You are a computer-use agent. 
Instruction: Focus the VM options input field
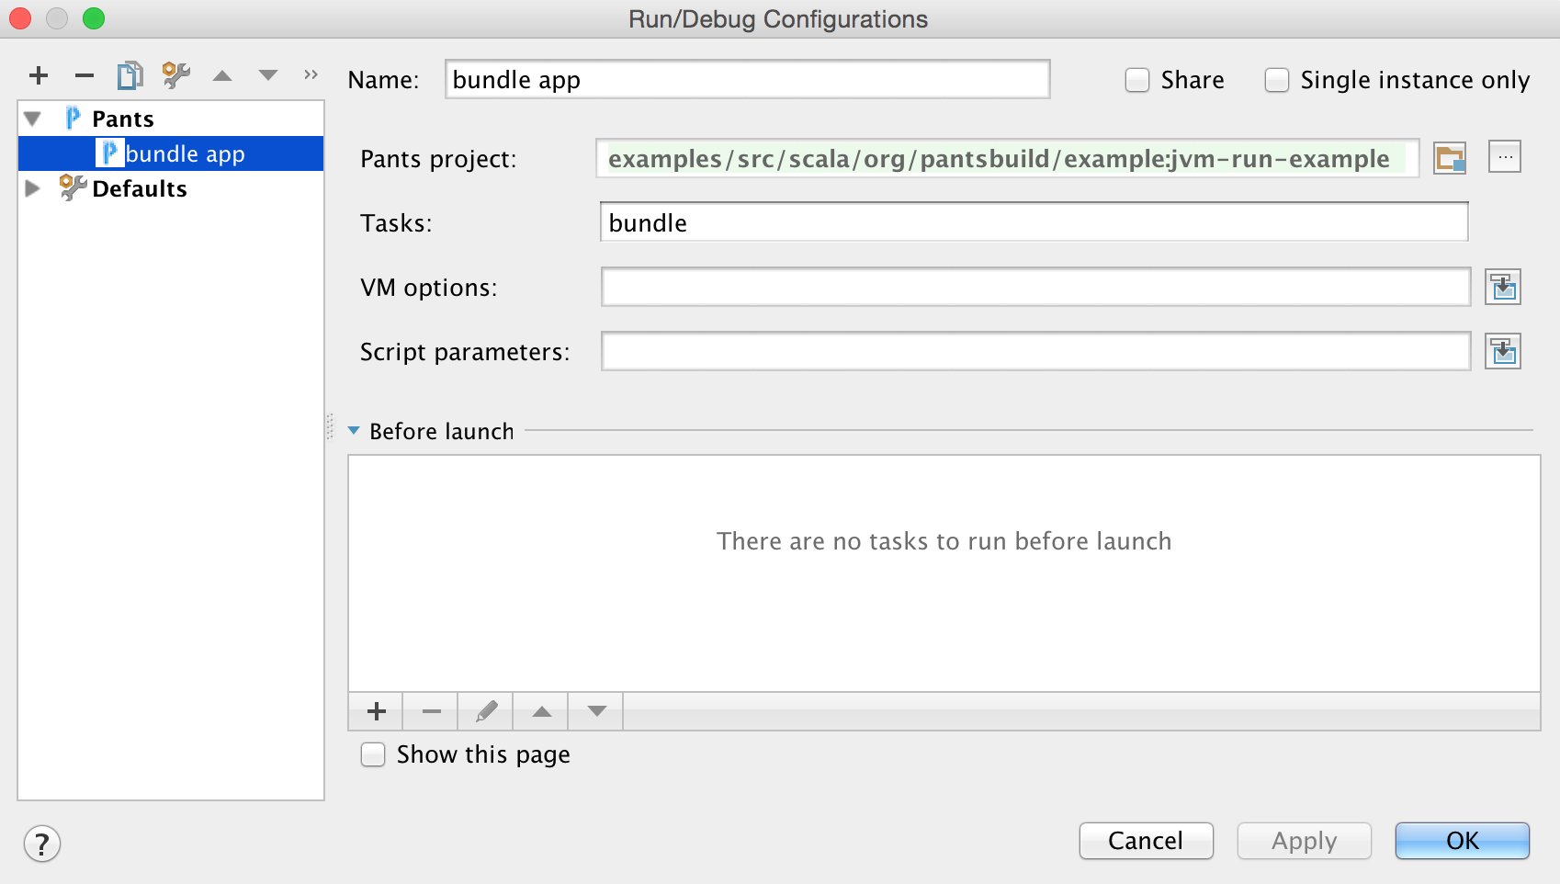(1036, 287)
